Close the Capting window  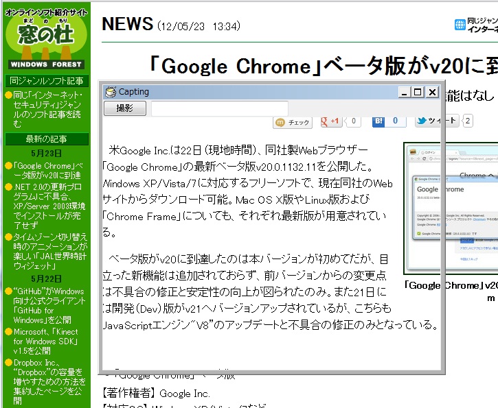(432, 93)
